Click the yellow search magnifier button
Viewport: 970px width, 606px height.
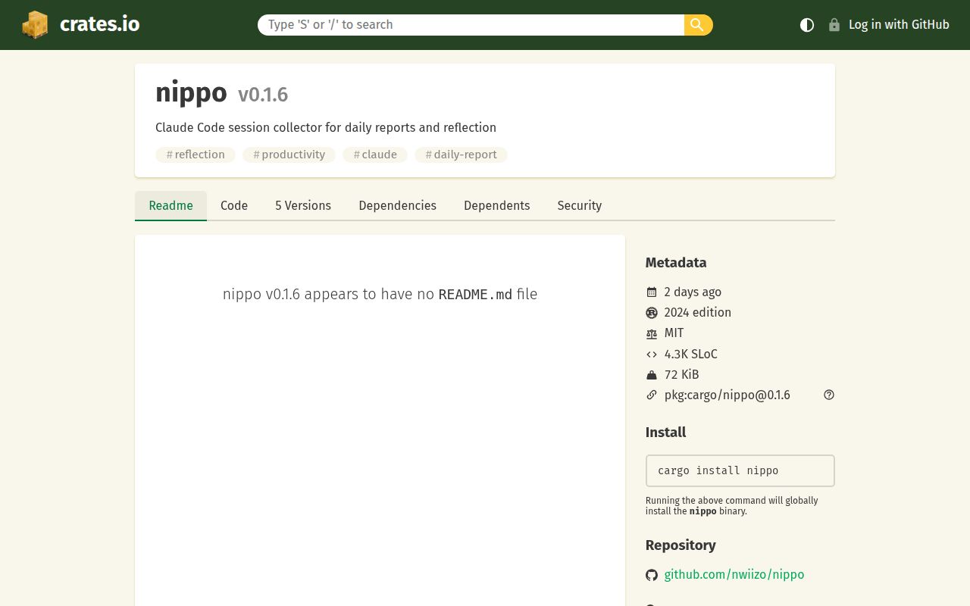tap(698, 25)
